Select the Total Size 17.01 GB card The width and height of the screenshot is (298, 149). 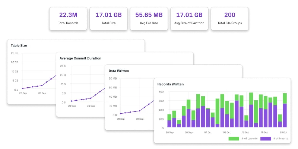coord(108,19)
